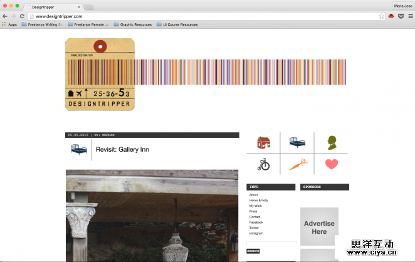This screenshot has height=262, width=415.
Task: Click the MEGHAN author name in post bar
Action: pyautogui.click(x=108, y=135)
